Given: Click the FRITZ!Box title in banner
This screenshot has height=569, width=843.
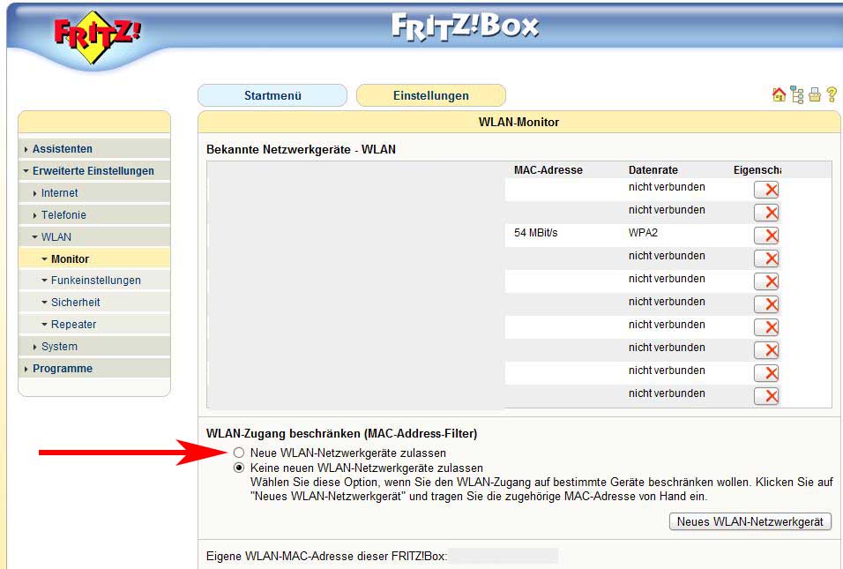Looking at the screenshot, I should [x=465, y=26].
